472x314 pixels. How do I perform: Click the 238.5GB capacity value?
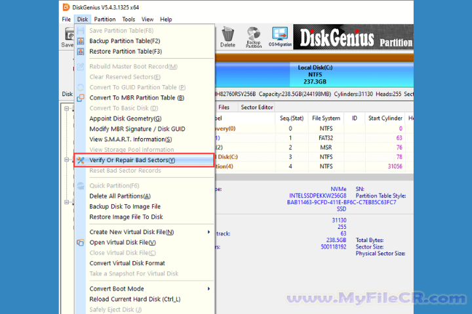pos(336,240)
